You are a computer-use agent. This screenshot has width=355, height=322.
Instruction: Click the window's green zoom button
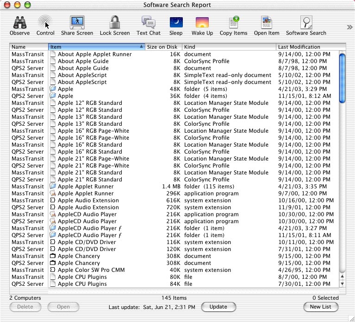(x=27, y=5)
